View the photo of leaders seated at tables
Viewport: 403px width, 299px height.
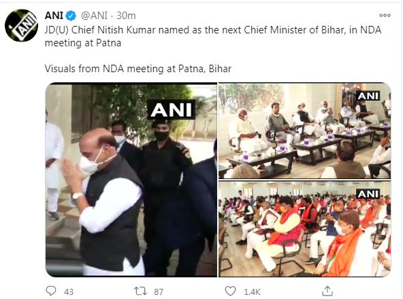point(305,131)
